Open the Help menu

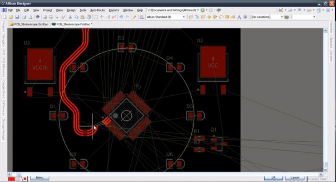click(x=140, y=10)
